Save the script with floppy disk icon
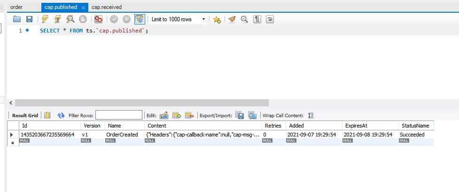This screenshot has height=192, width=459. tap(29, 19)
